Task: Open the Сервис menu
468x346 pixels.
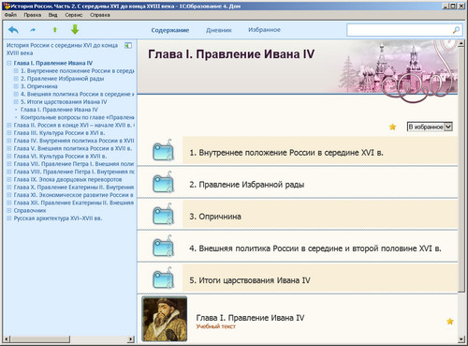Action: [74, 15]
